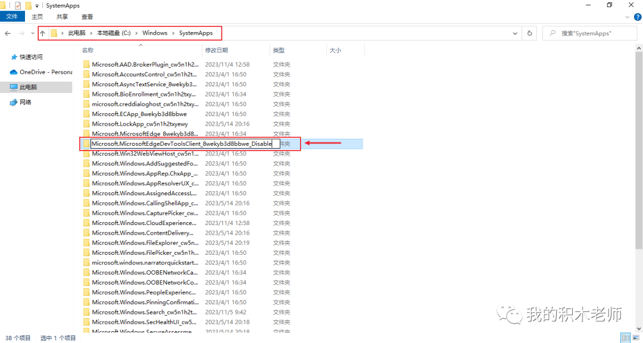Screen dimensions: 643x343
Task: Click the Back navigation arrow
Action: (x=8, y=33)
